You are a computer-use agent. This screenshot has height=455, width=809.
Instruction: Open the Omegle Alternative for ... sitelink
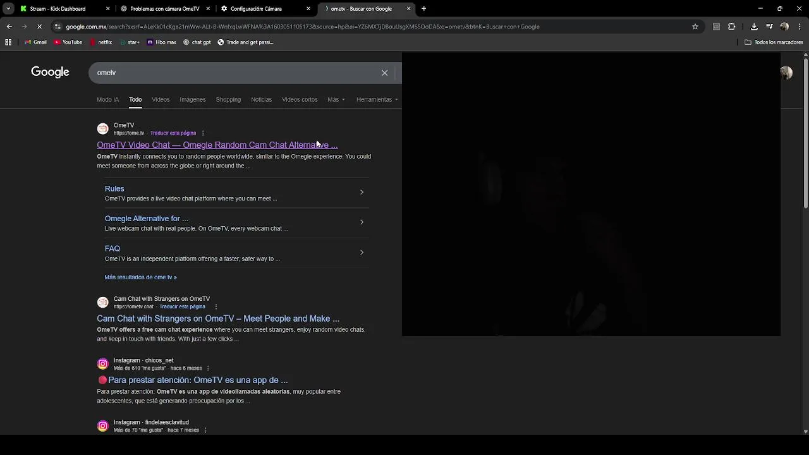point(147,219)
